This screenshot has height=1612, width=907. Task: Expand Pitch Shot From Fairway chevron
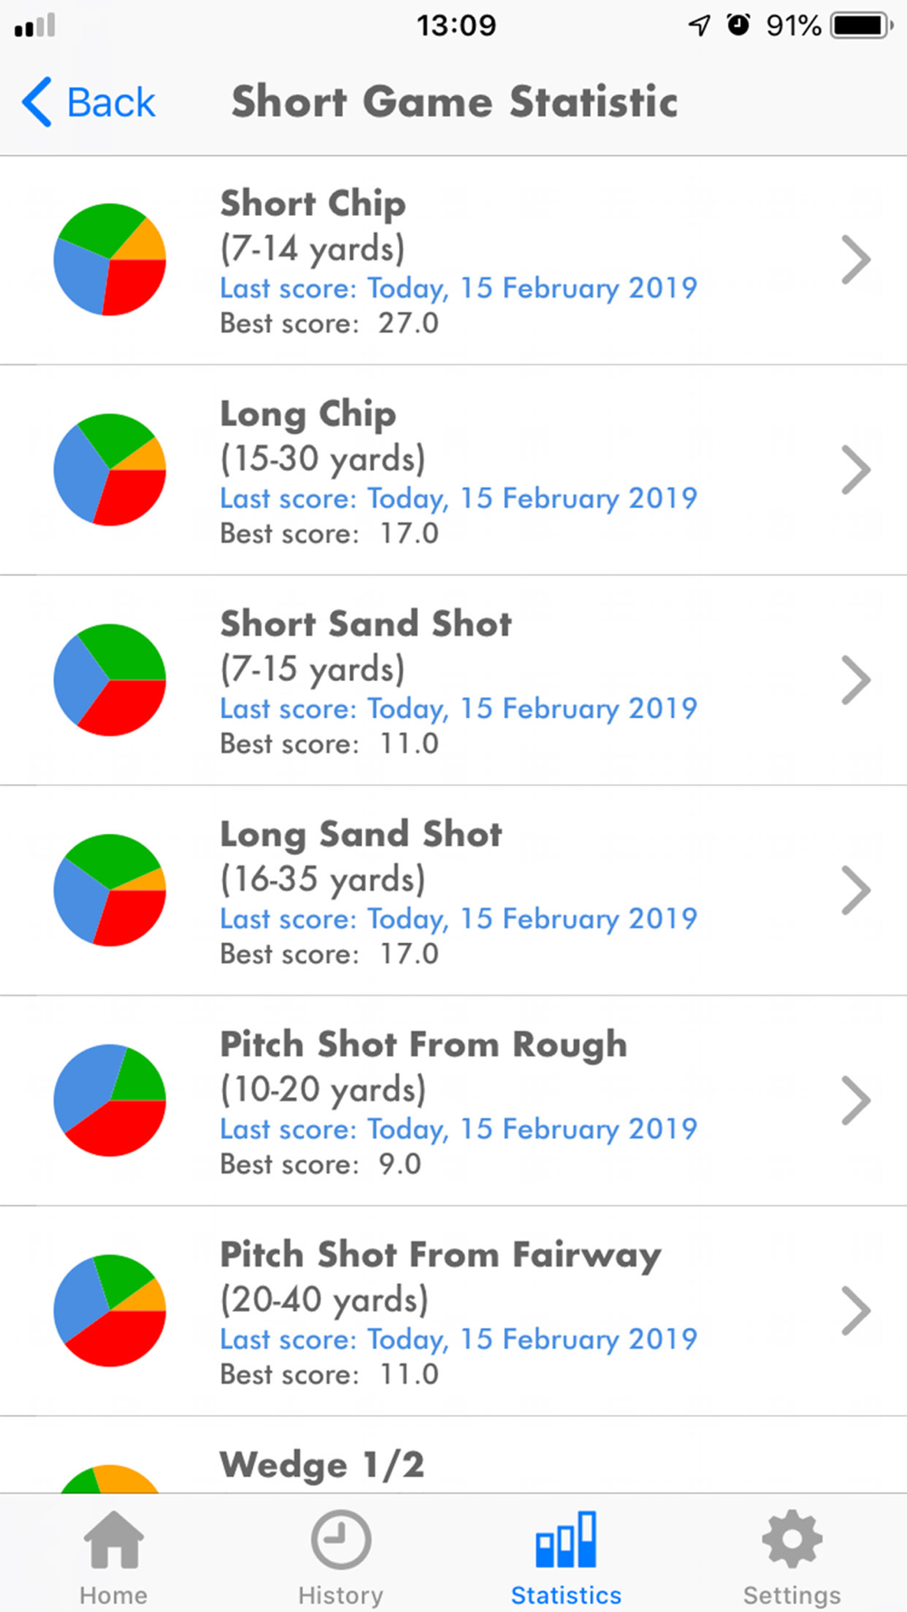click(x=855, y=1311)
